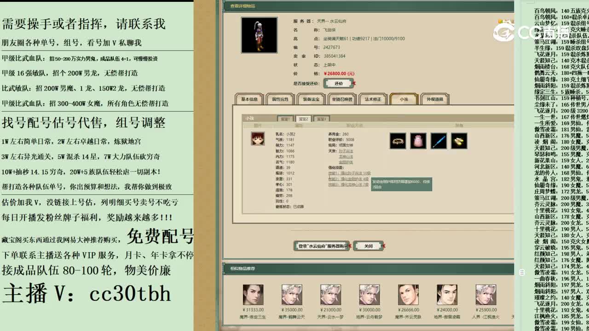
Task: Click 技能1 强化孙子兵法 skill link
Action: point(349,173)
